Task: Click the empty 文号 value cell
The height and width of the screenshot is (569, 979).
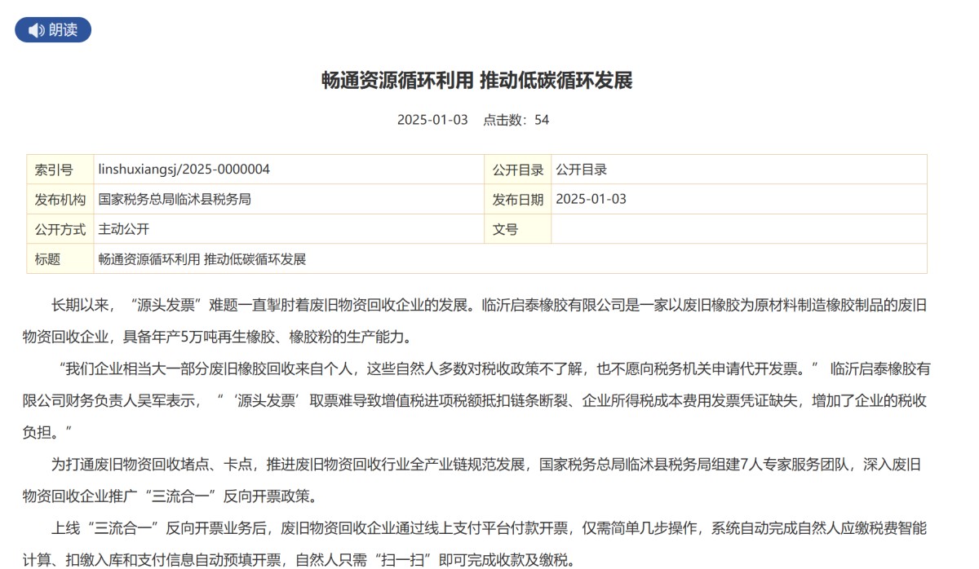Action: (739, 229)
